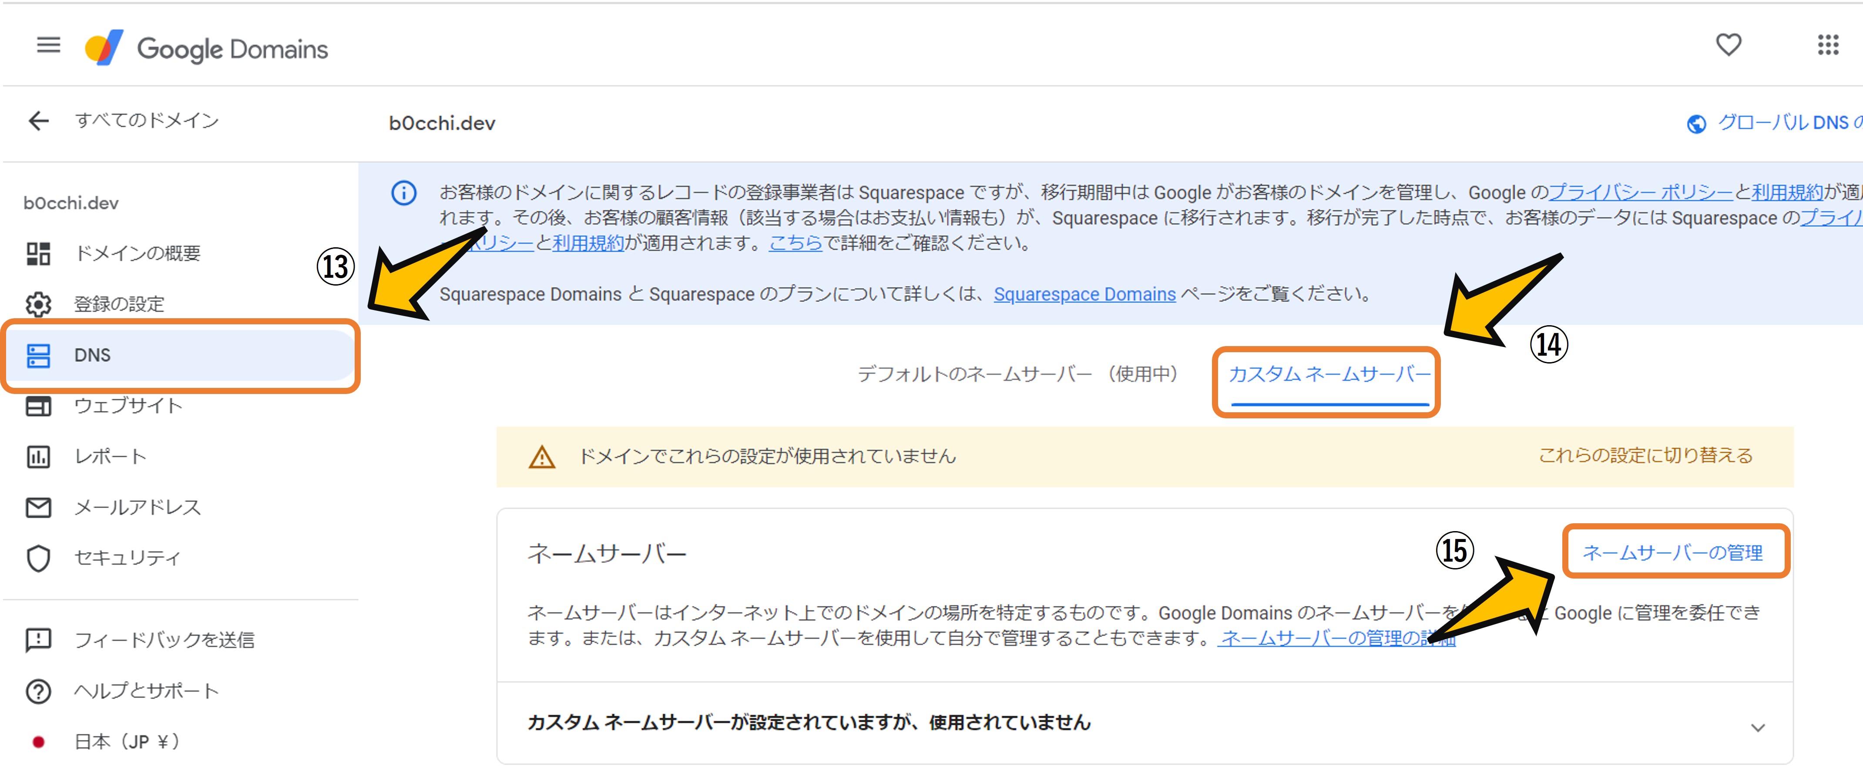Image resolution: width=1863 pixels, height=781 pixels.
Task: Click これらの設定に切り替える
Action: tap(1645, 455)
